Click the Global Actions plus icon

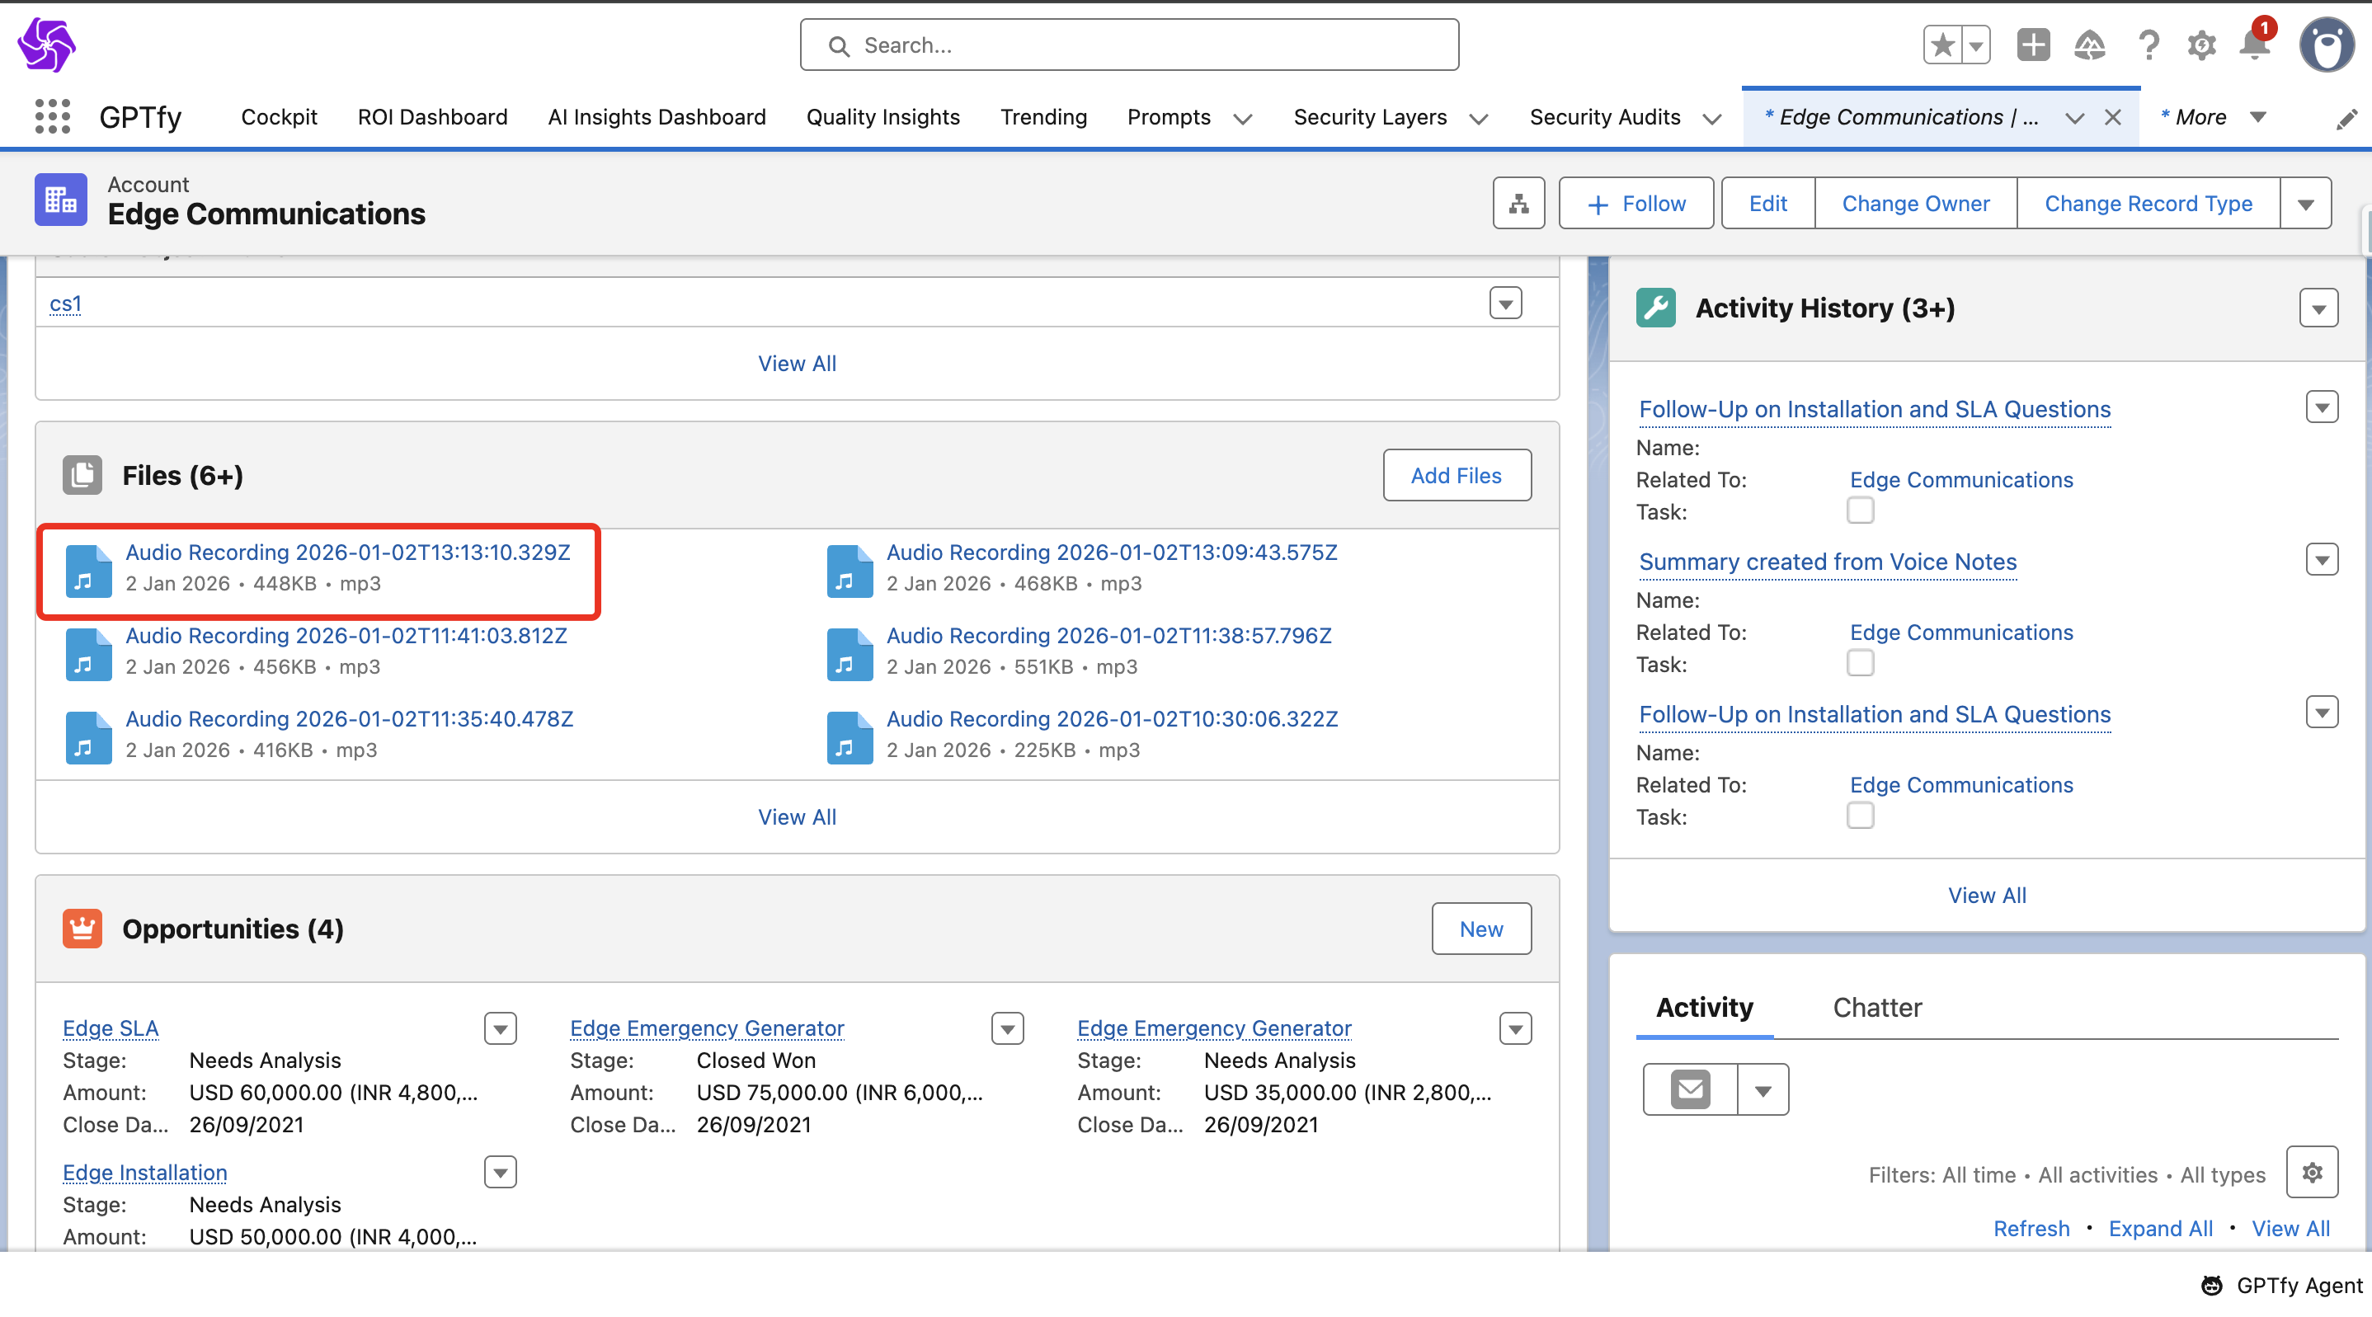click(2033, 45)
